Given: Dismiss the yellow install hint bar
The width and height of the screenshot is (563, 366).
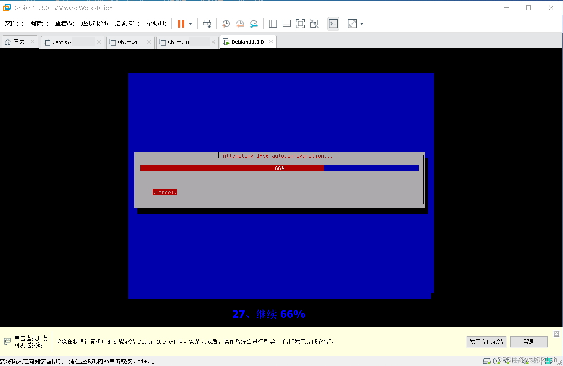Looking at the screenshot, I should (x=556, y=334).
